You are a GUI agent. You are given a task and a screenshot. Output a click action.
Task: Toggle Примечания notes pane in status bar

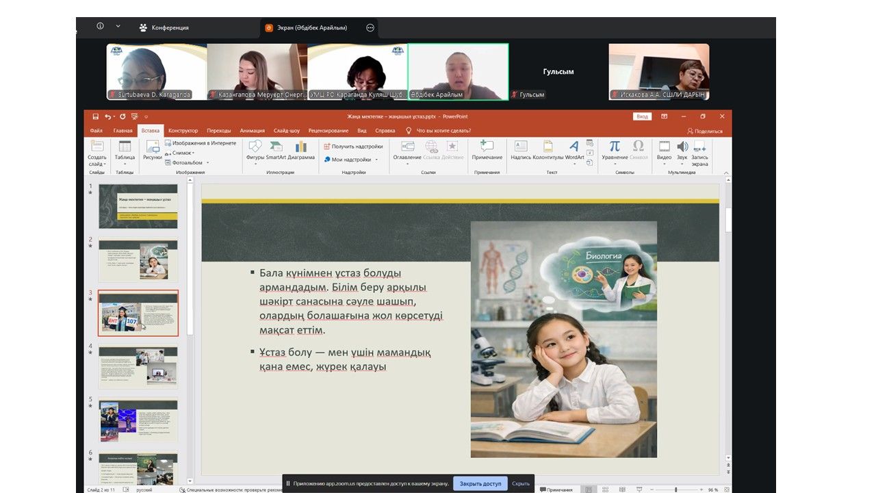[556, 490]
